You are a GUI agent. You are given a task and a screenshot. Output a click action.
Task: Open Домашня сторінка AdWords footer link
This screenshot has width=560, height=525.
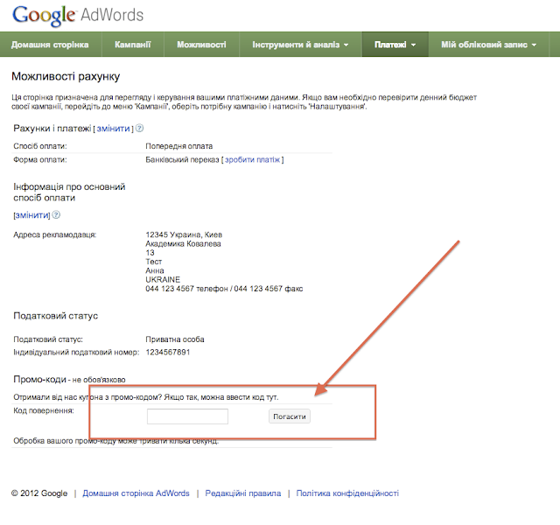[x=136, y=493]
